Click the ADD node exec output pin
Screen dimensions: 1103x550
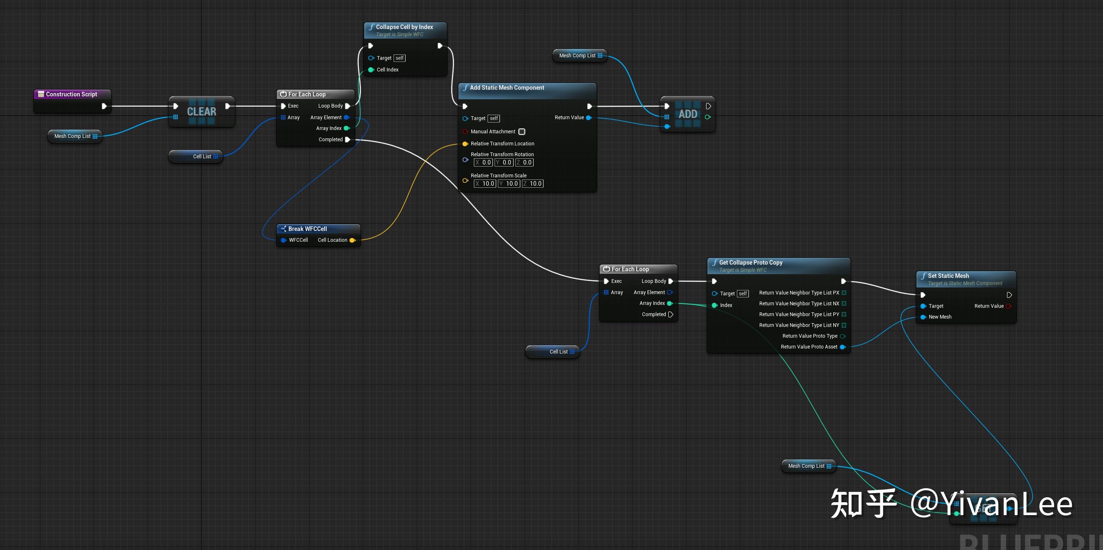click(708, 106)
